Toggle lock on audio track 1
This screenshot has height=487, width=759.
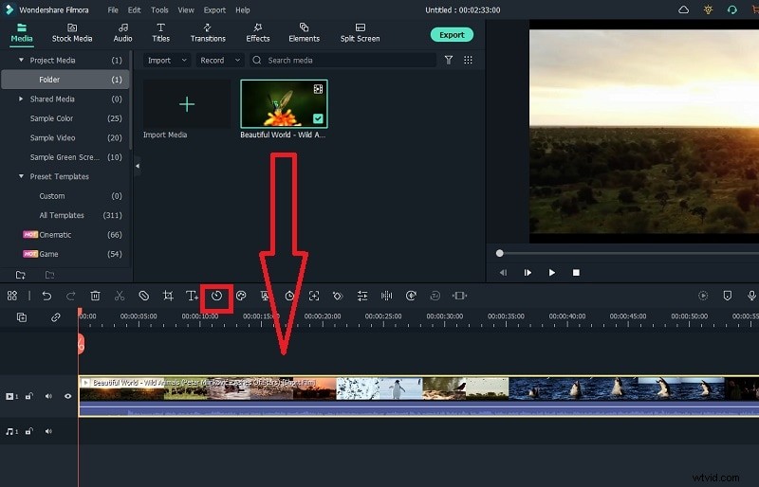(29, 431)
